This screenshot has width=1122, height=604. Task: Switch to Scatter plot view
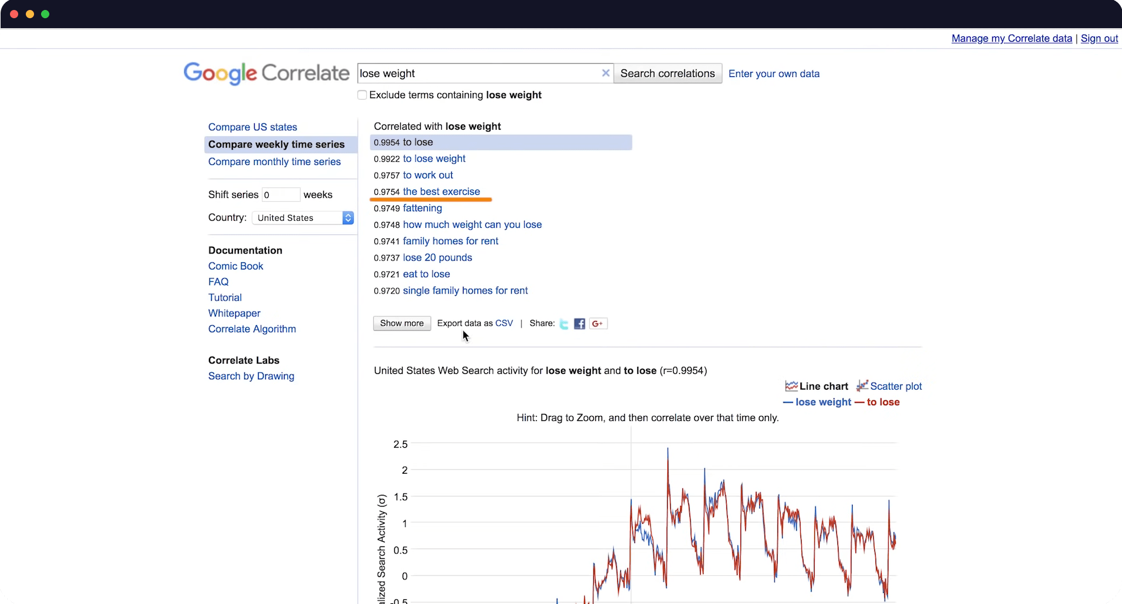[x=889, y=386]
